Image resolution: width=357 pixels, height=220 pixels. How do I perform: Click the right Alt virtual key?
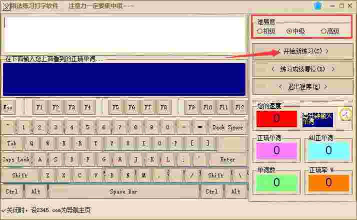pyautogui.click(x=235, y=191)
